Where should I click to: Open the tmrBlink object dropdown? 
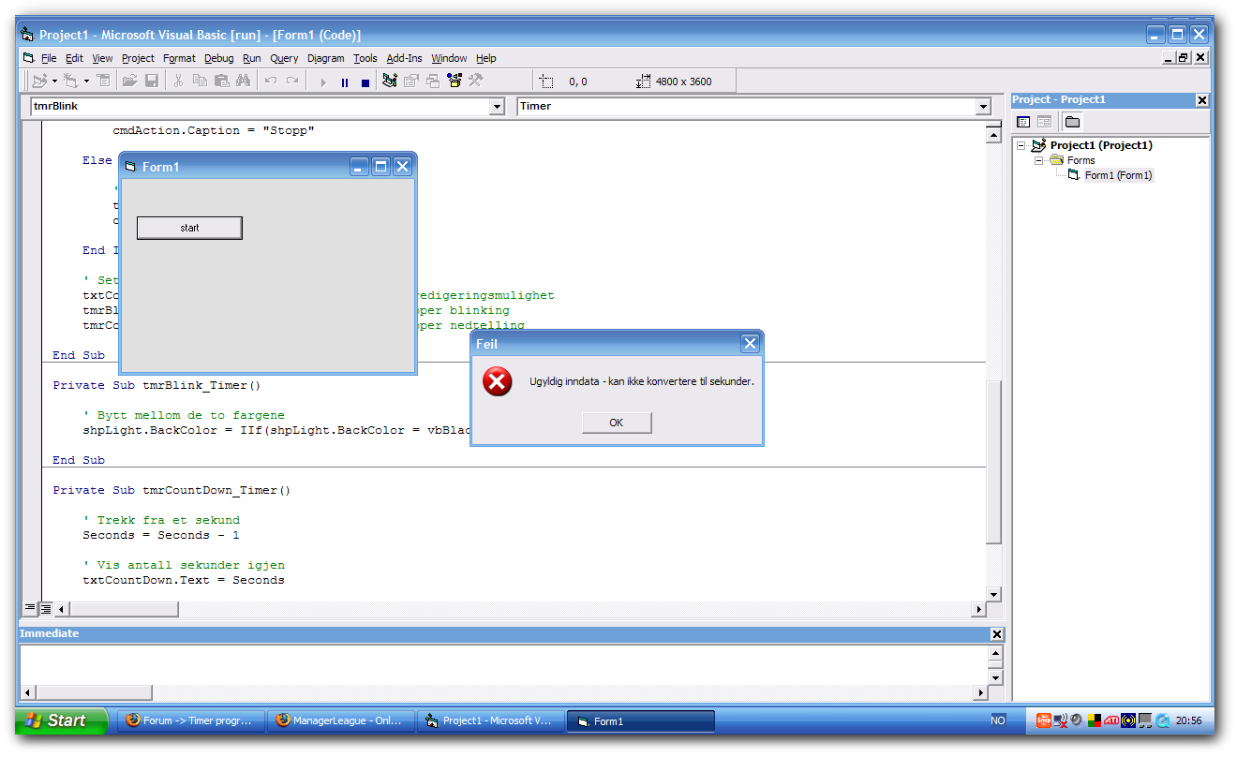497,107
